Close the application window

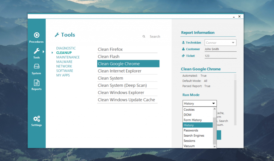(x=239, y=16)
